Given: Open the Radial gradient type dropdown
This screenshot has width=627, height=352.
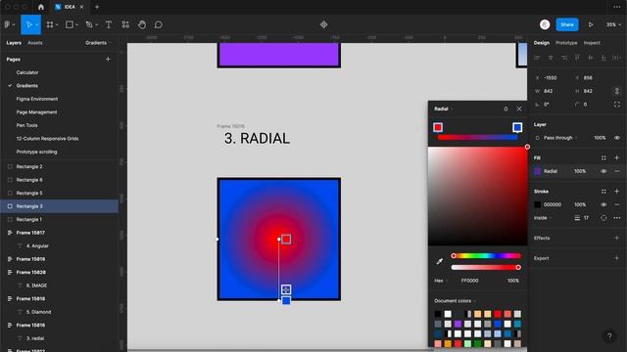Looking at the screenshot, I should pyautogui.click(x=444, y=109).
